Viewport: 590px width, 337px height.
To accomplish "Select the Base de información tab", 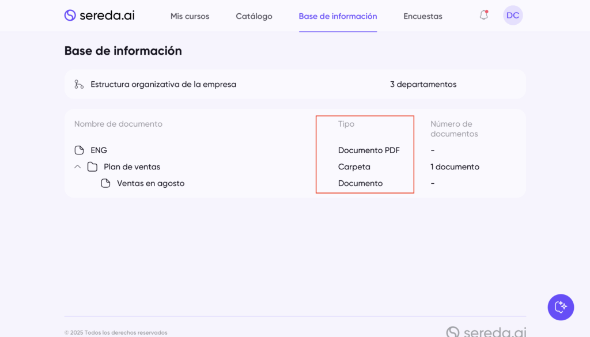I will [x=338, y=16].
